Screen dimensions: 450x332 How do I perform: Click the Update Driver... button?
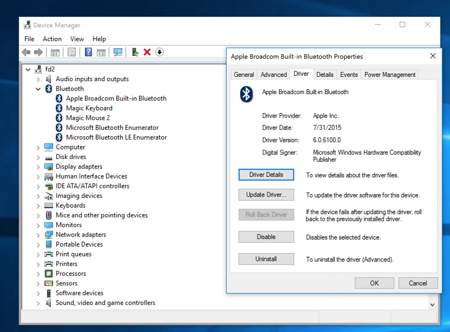266,195
